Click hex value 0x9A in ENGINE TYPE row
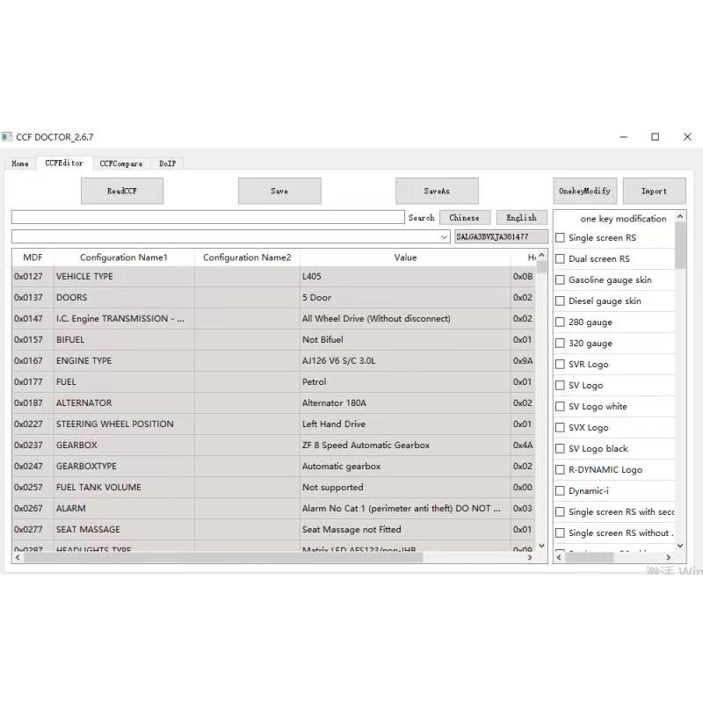 point(523,360)
